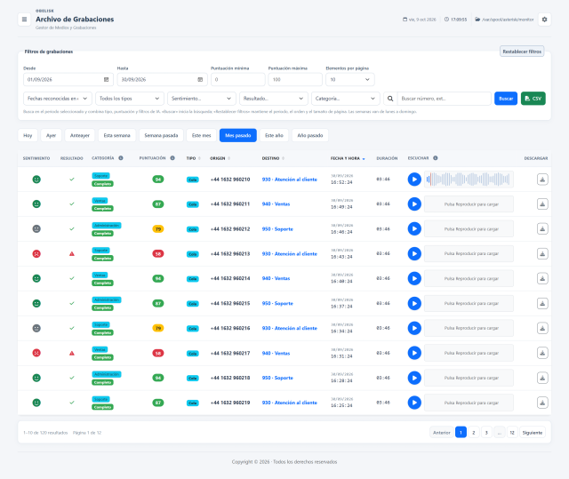Go to page 2 of results
Image resolution: width=569 pixels, height=479 pixels.
474,433
